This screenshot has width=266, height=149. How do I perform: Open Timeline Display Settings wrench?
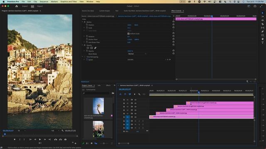pos(139,94)
